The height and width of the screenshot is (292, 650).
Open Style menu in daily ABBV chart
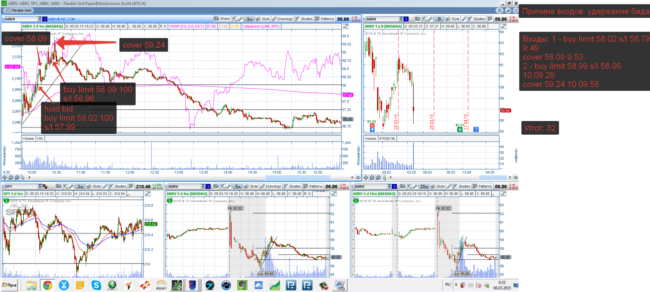click(453, 19)
